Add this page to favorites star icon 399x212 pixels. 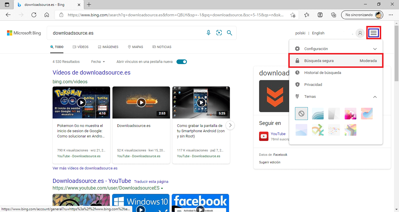tap(293, 15)
